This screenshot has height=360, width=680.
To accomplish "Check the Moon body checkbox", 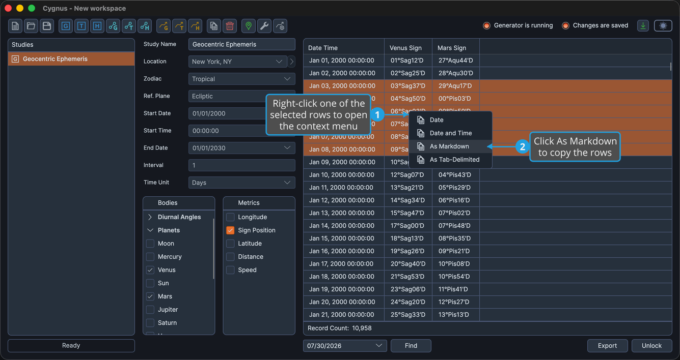I will pyautogui.click(x=150, y=244).
